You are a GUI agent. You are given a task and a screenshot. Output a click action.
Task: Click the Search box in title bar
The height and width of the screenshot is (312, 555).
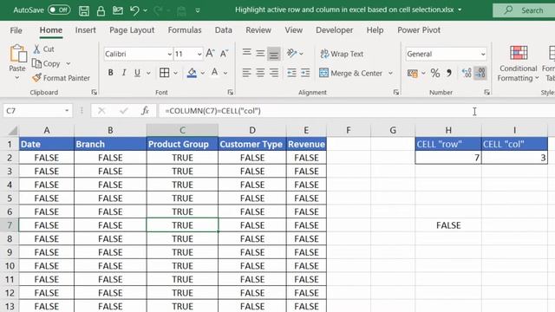tap(524, 10)
